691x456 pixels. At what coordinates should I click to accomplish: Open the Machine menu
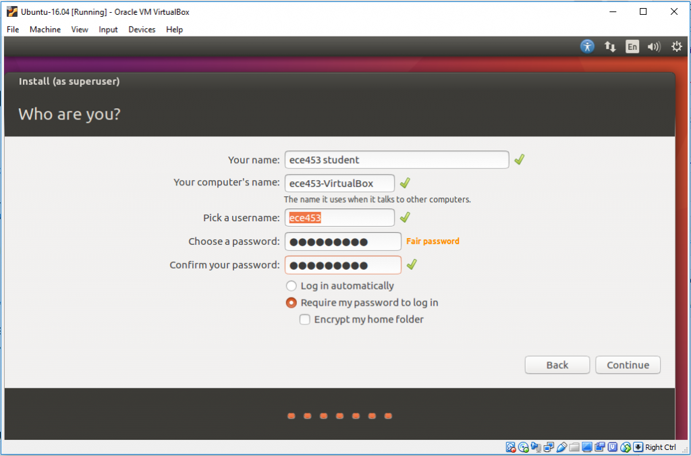[x=45, y=30]
